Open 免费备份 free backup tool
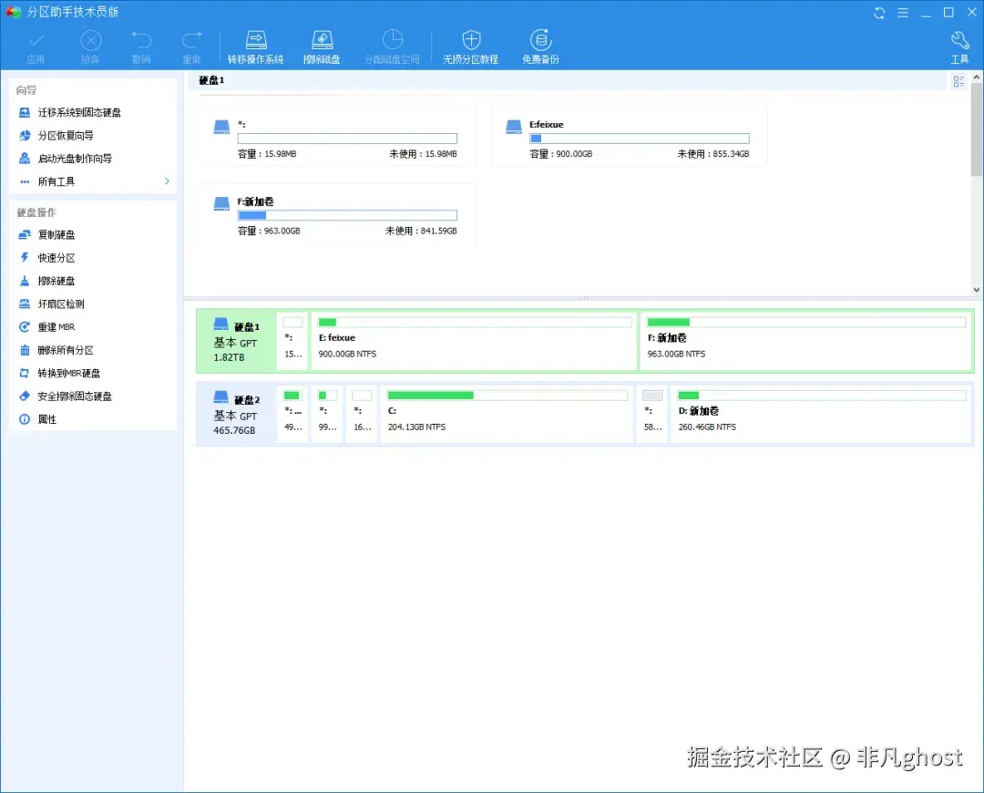 pyautogui.click(x=540, y=47)
